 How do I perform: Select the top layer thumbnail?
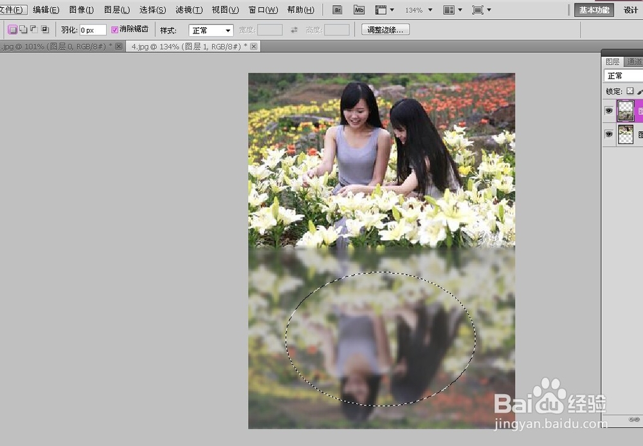(626, 111)
